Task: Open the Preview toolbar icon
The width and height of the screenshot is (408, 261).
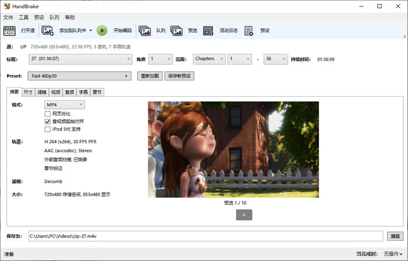Action: pyautogui.click(x=177, y=30)
